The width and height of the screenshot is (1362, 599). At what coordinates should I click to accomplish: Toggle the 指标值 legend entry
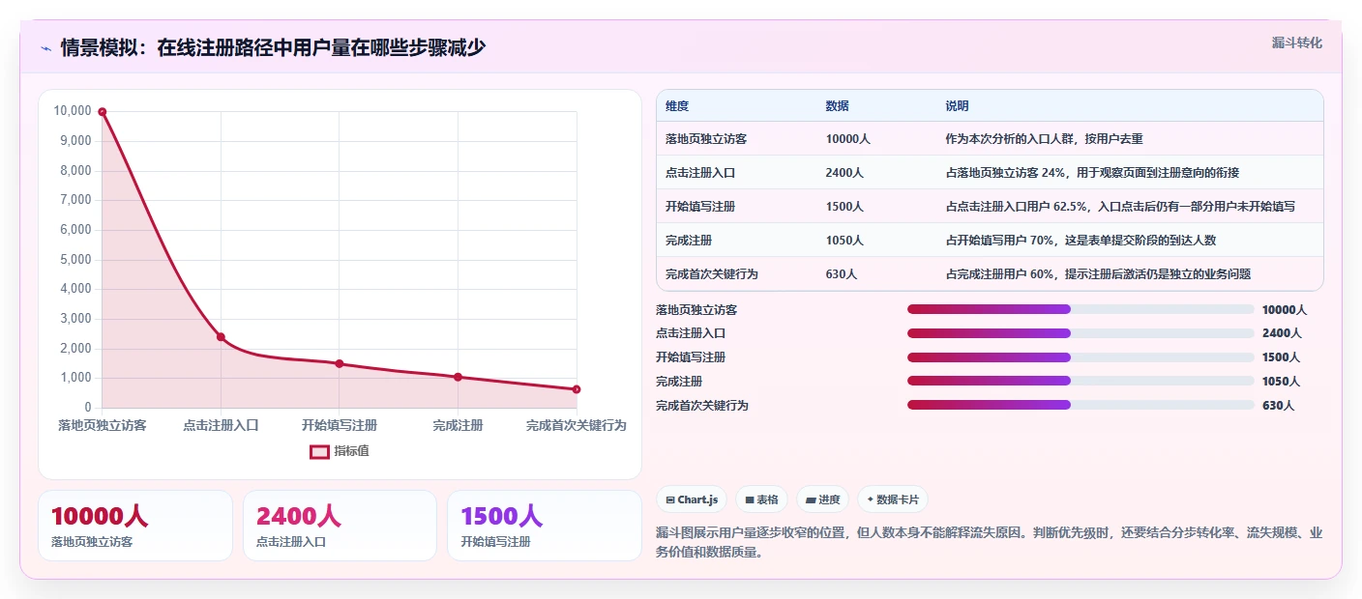[x=340, y=451]
